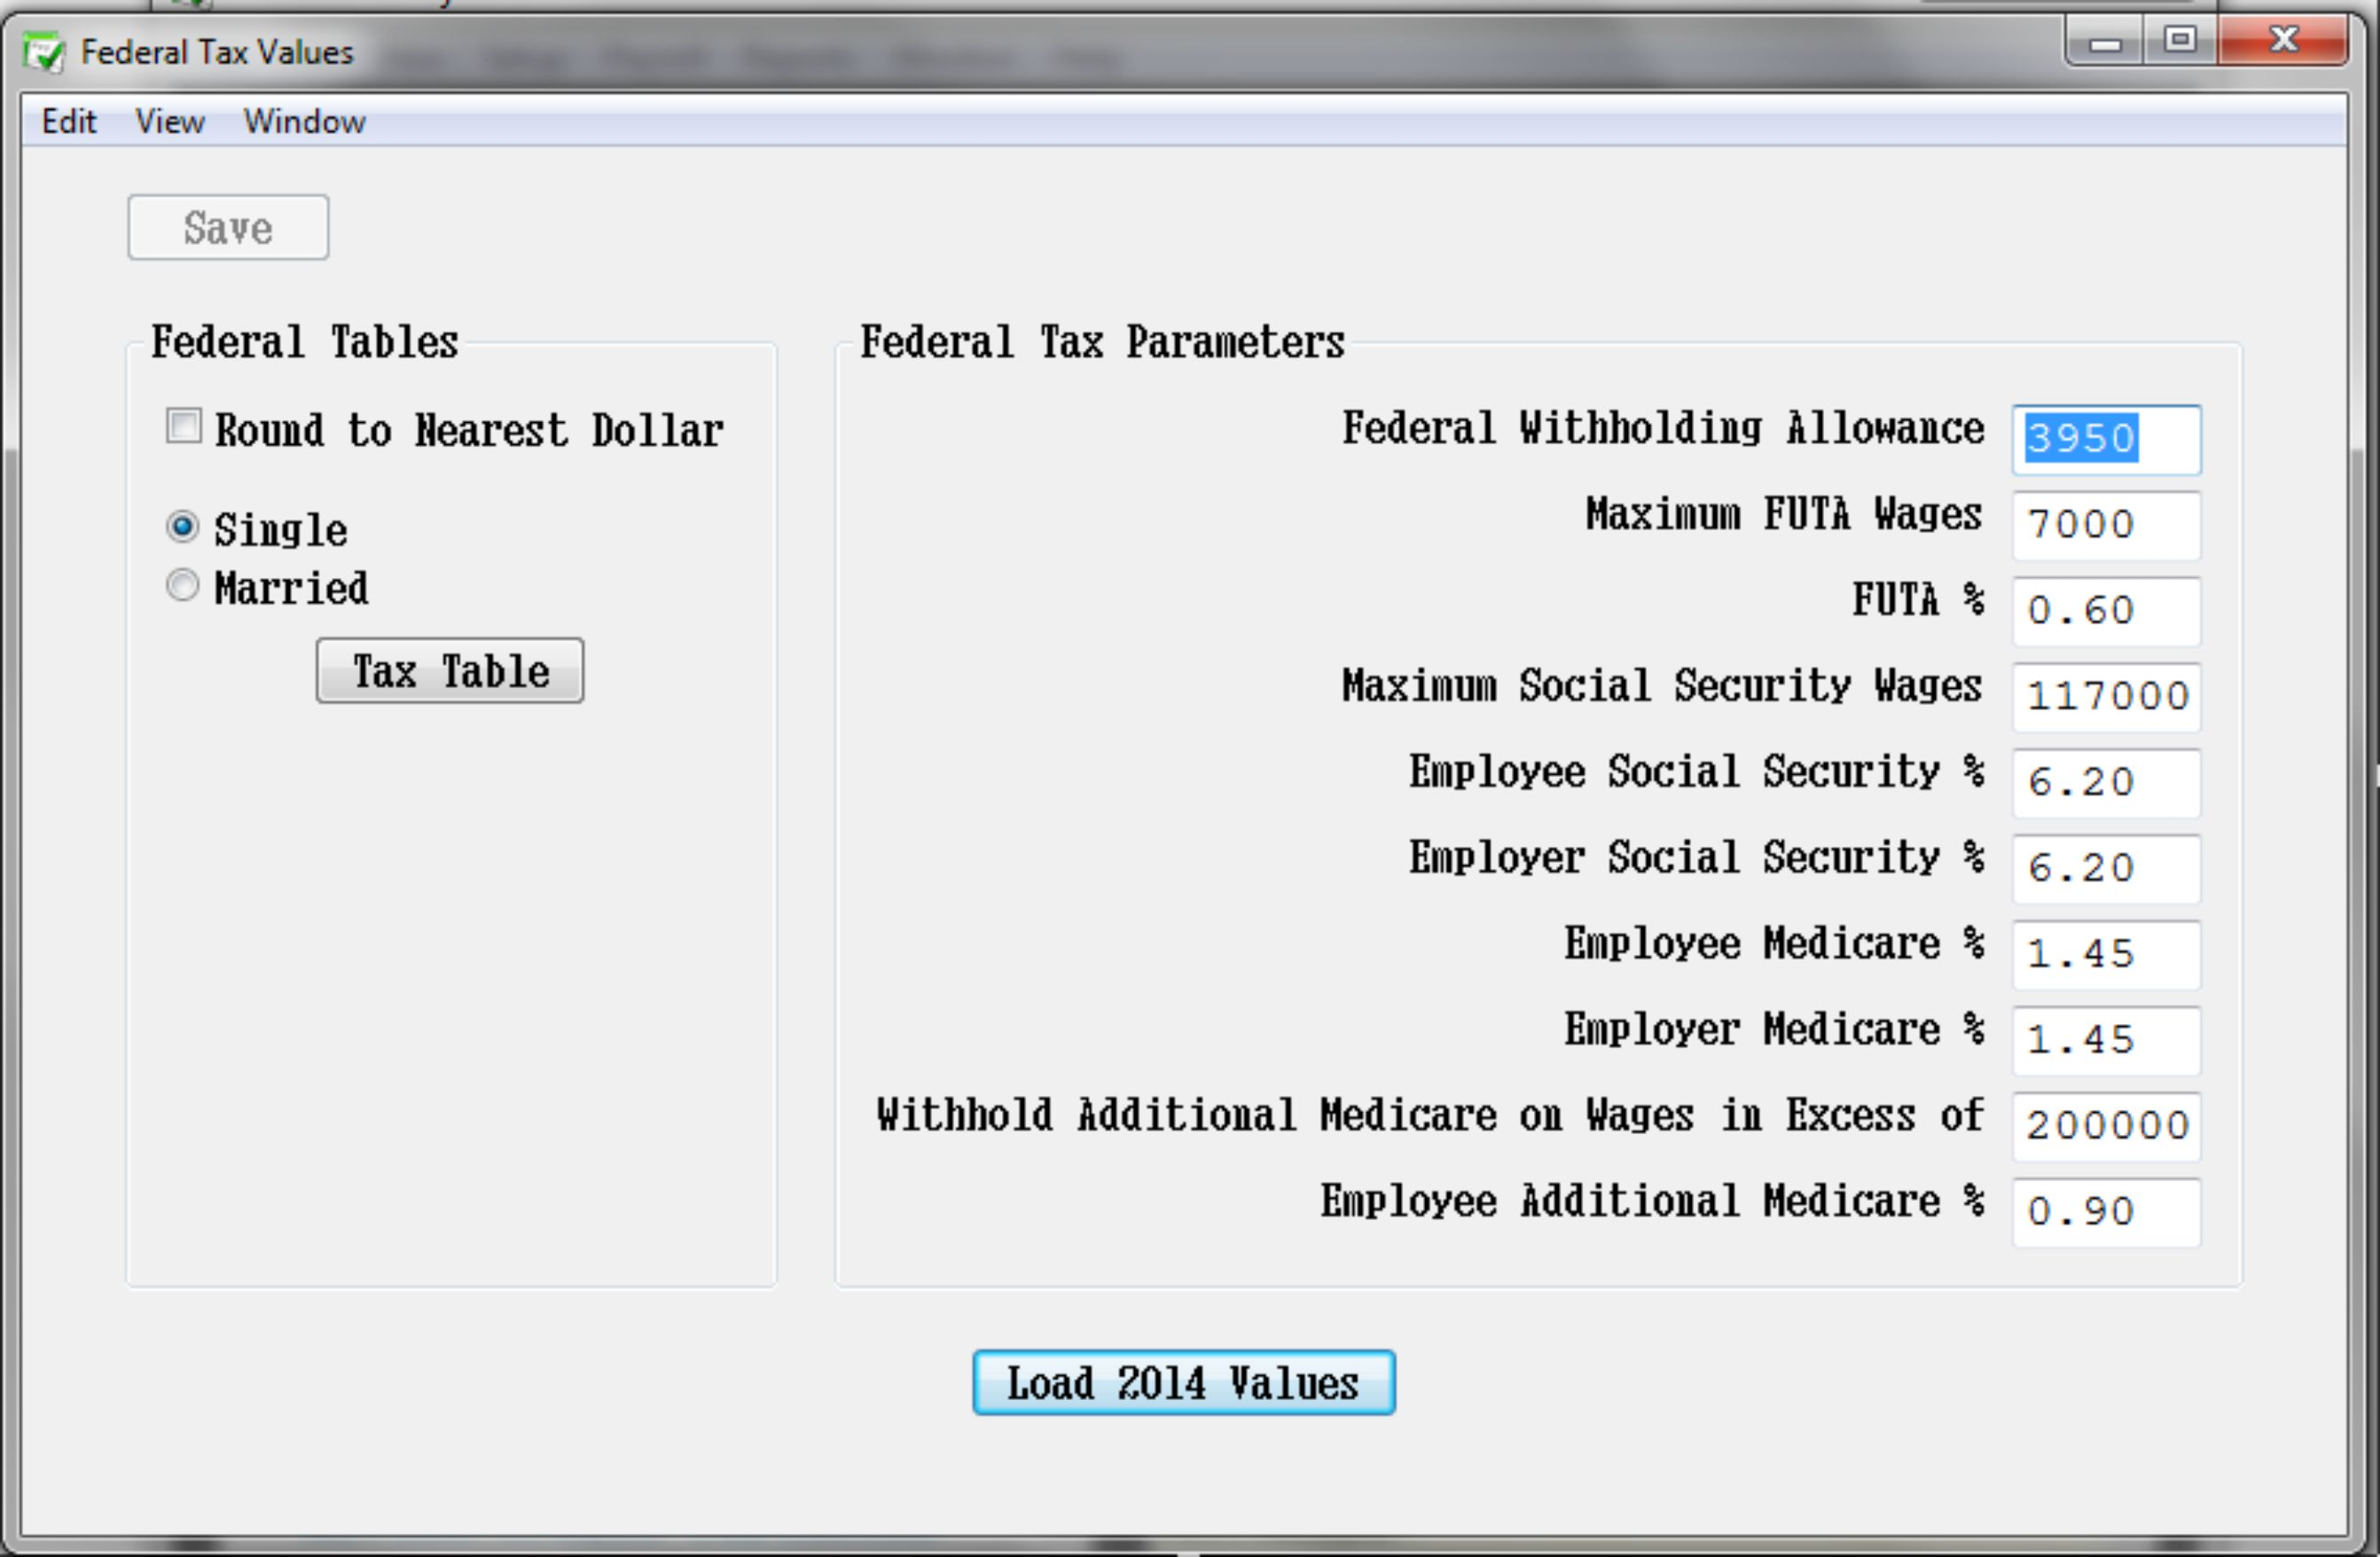This screenshot has height=1557, width=2380.
Task: Select the Employee Social Security % field
Action: point(2106,783)
